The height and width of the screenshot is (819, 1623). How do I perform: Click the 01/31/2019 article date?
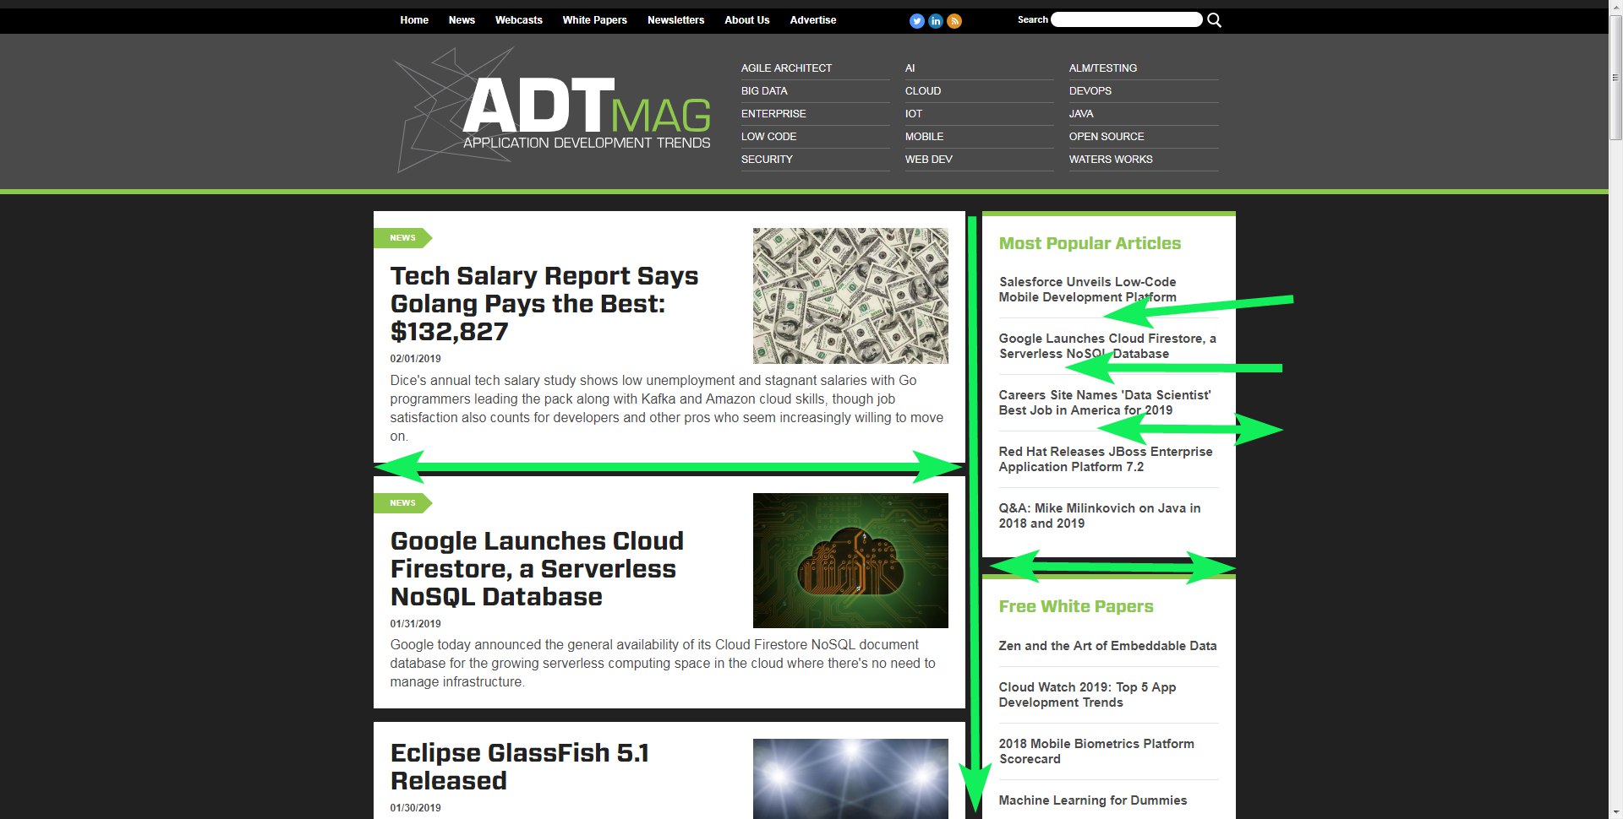(x=415, y=624)
